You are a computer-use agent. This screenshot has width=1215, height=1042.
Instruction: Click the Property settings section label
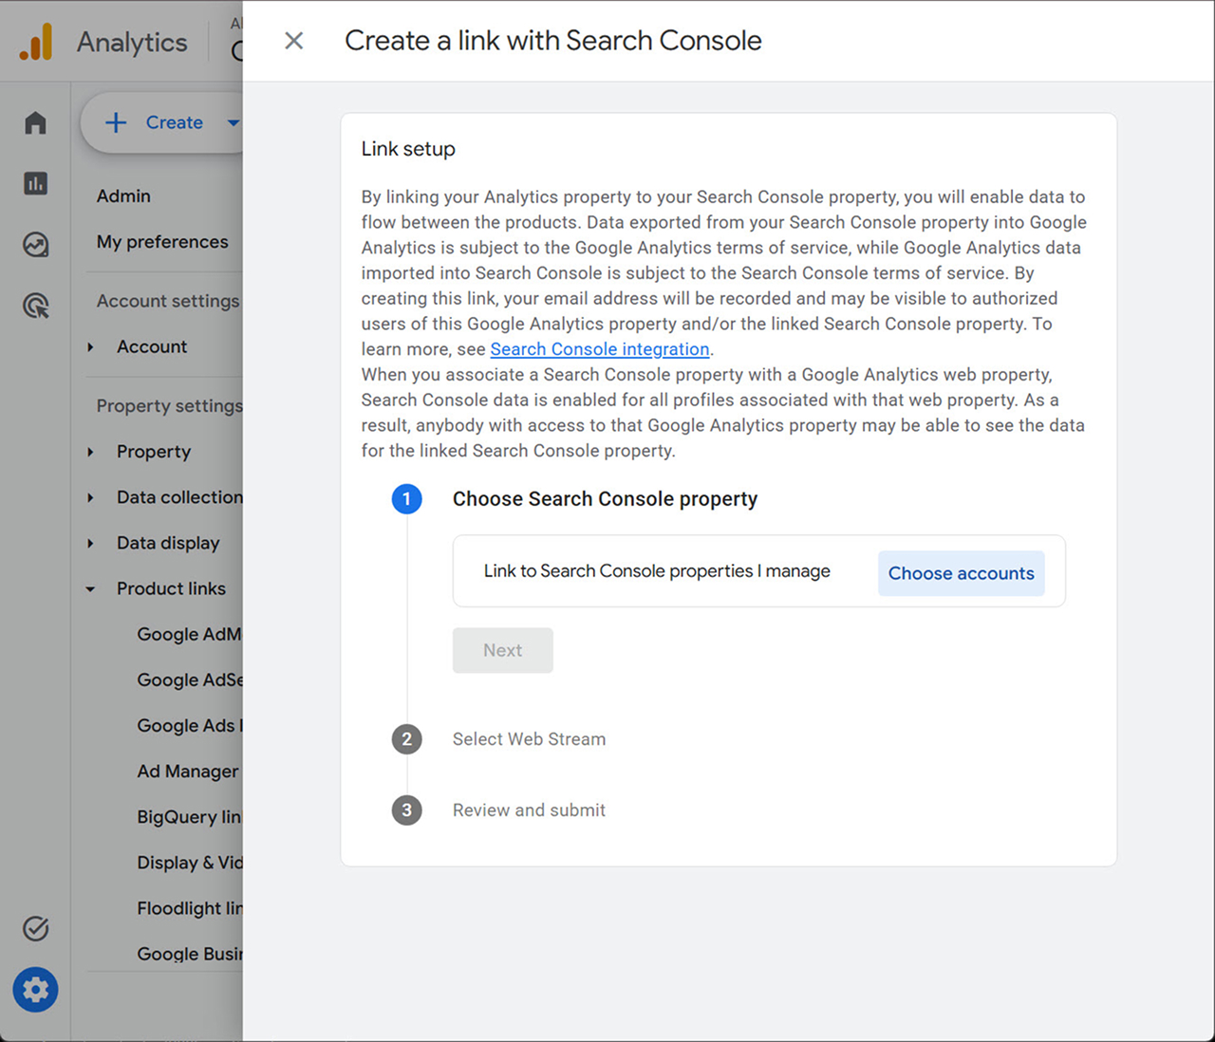coord(170,406)
